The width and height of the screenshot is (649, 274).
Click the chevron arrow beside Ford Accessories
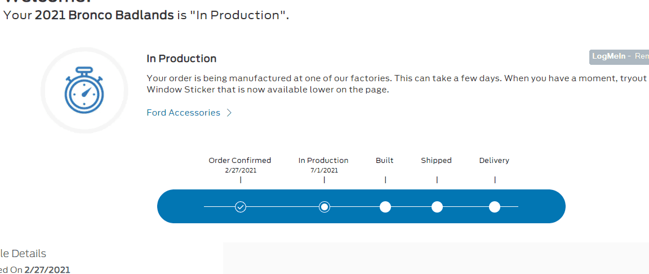229,113
